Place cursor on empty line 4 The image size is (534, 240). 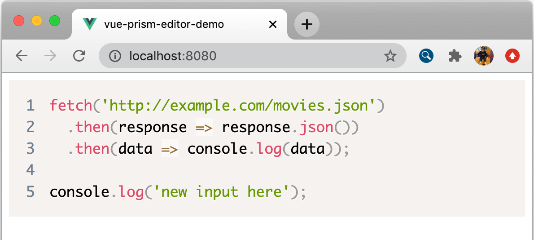[179, 170]
